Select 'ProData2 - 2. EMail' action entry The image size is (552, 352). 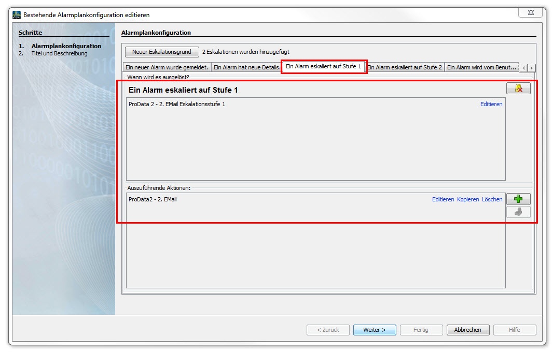pyautogui.click(x=153, y=199)
